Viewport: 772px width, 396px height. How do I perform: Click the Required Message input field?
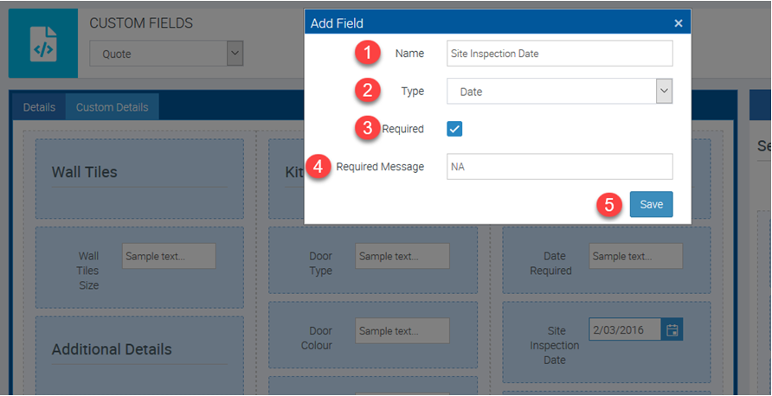pyautogui.click(x=559, y=167)
